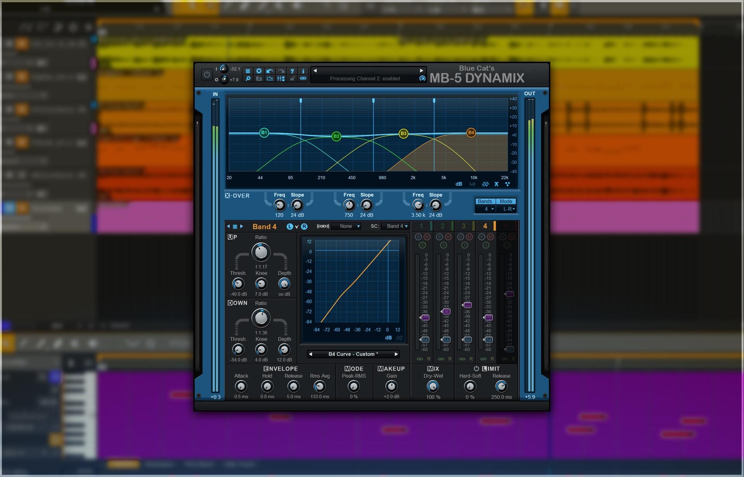Image resolution: width=744 pixels, height=477 pixels.
Task: Toggle bypass B on band 4 strip
Action: [x=482, y=237]
